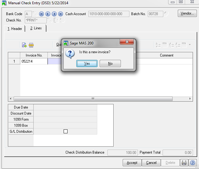Click No in the Sage MAS 200 dialog
Viewport: 199px width, 169px height.
[x=110, y=63]
